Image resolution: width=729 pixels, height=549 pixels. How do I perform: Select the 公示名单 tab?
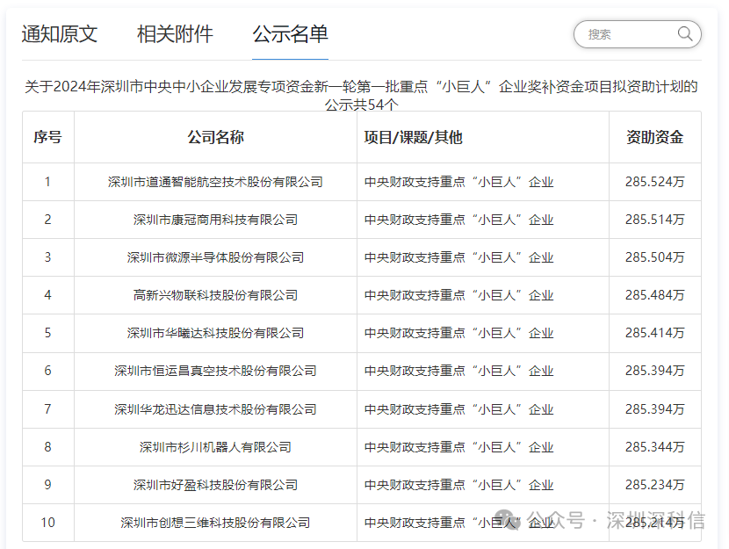pos(290,34)
